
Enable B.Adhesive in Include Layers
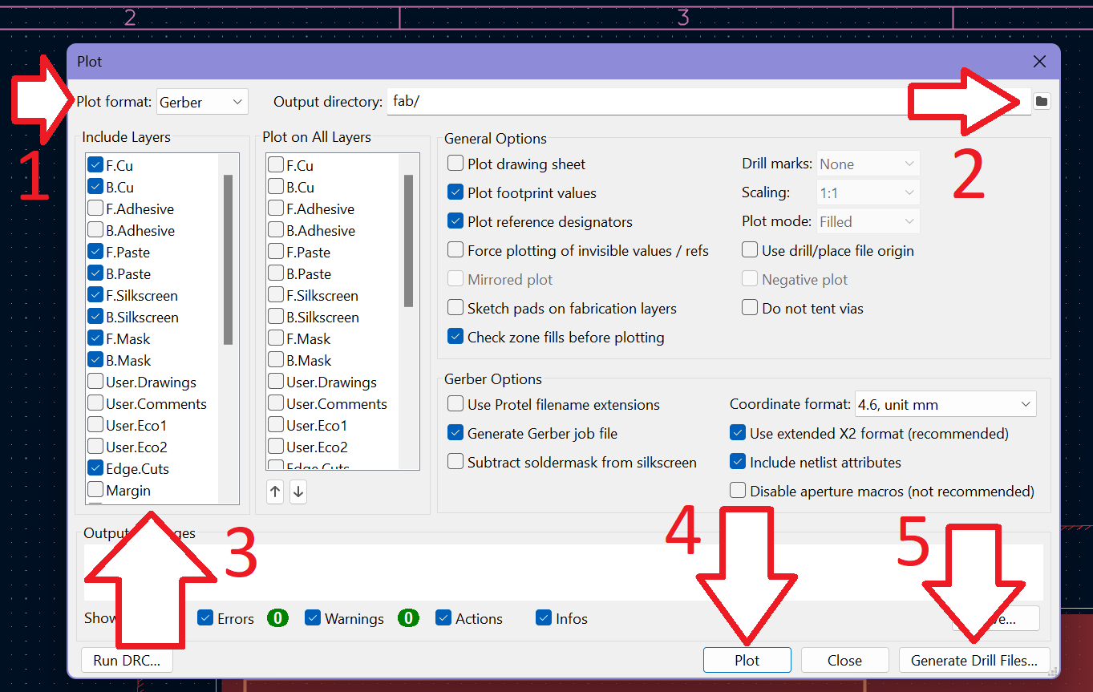click(95, 230)
